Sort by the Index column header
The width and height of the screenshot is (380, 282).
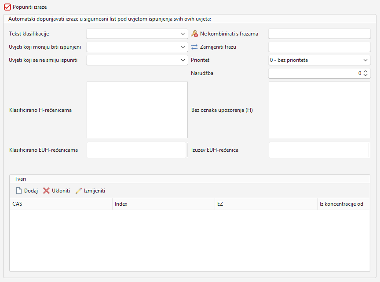coord(164,204)
